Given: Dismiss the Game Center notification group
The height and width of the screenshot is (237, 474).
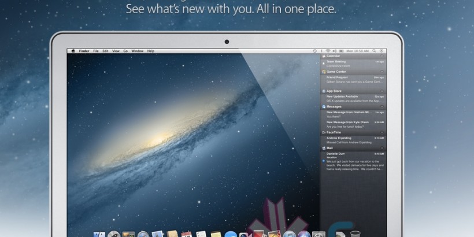Looking at the screenshot, I should [x=382, y=72].
